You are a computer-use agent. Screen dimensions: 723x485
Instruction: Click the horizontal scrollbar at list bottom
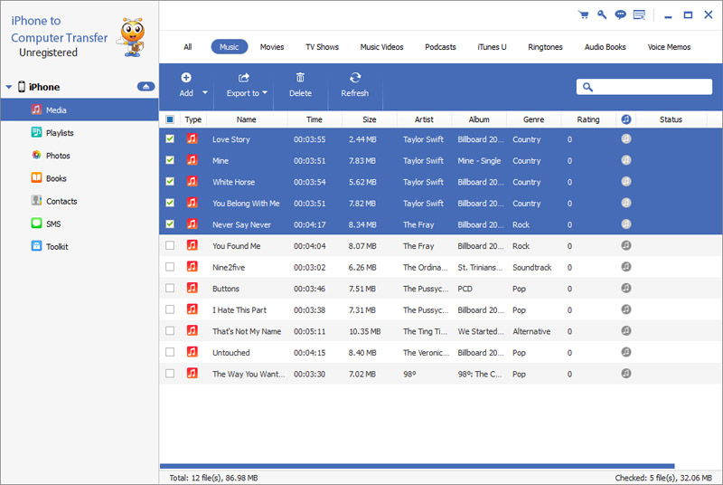pyautogui.click(x=418, y=466)
